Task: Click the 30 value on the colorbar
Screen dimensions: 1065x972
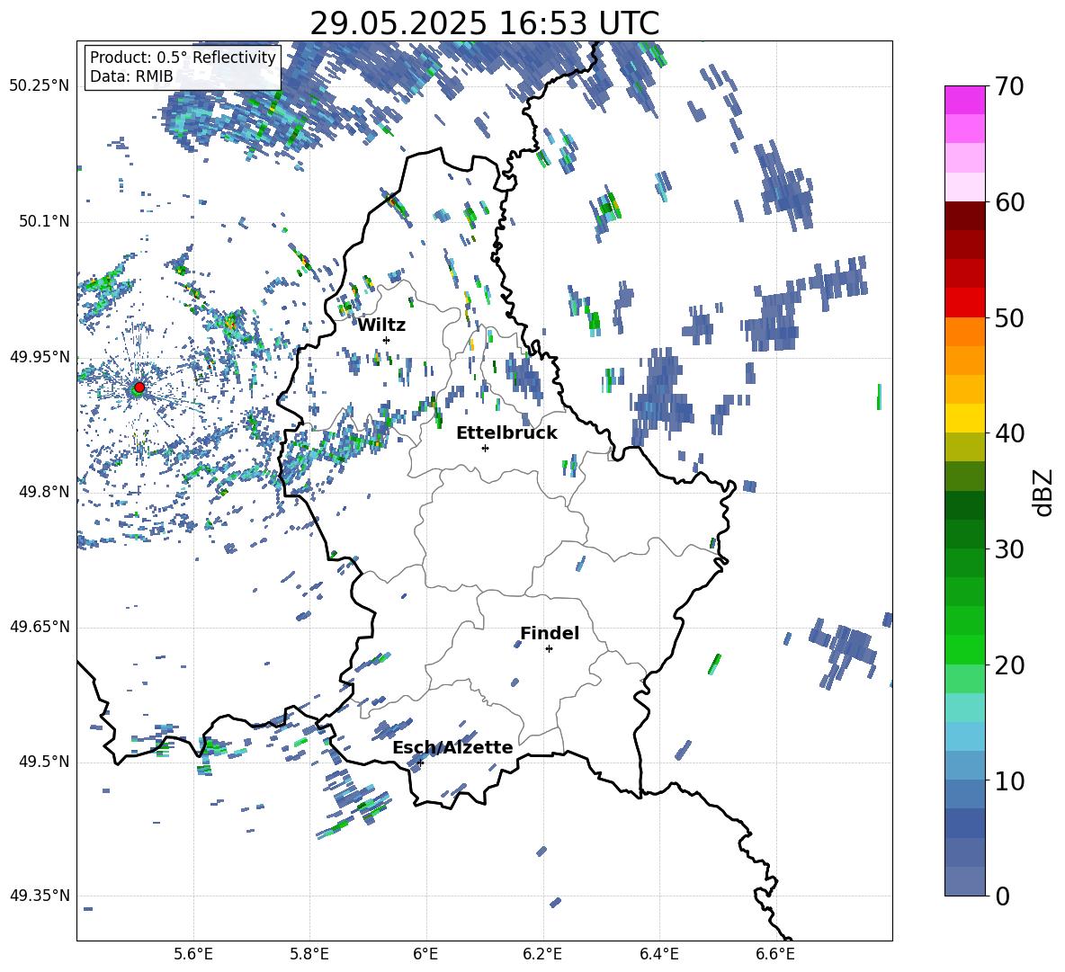Action: pos(1008,549)
